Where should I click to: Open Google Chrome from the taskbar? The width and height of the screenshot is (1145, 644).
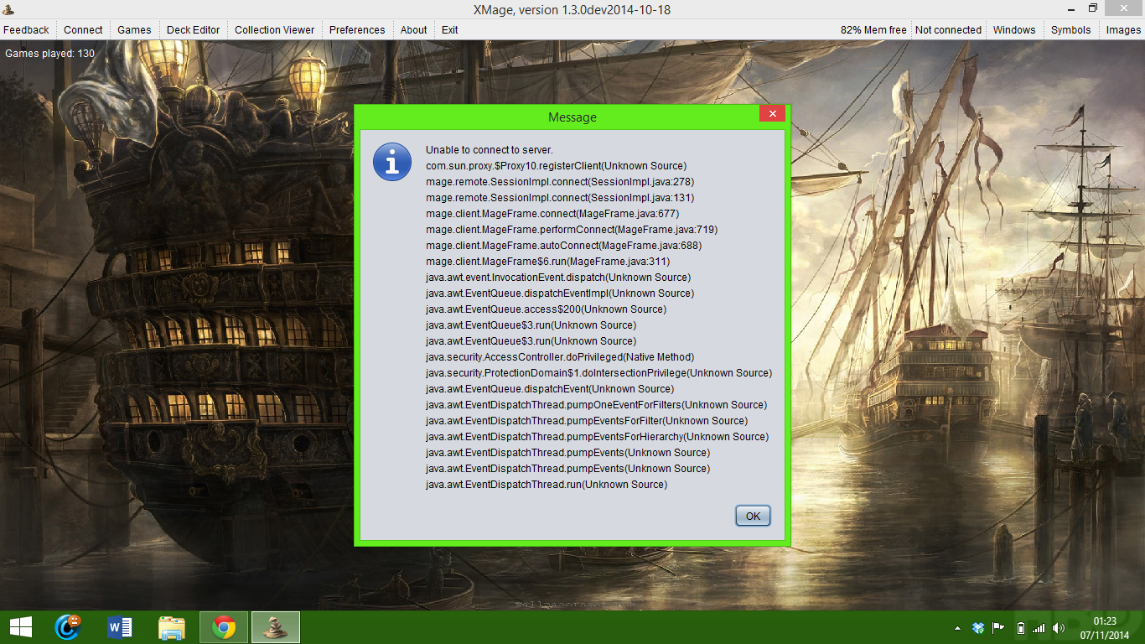point(224,627)
